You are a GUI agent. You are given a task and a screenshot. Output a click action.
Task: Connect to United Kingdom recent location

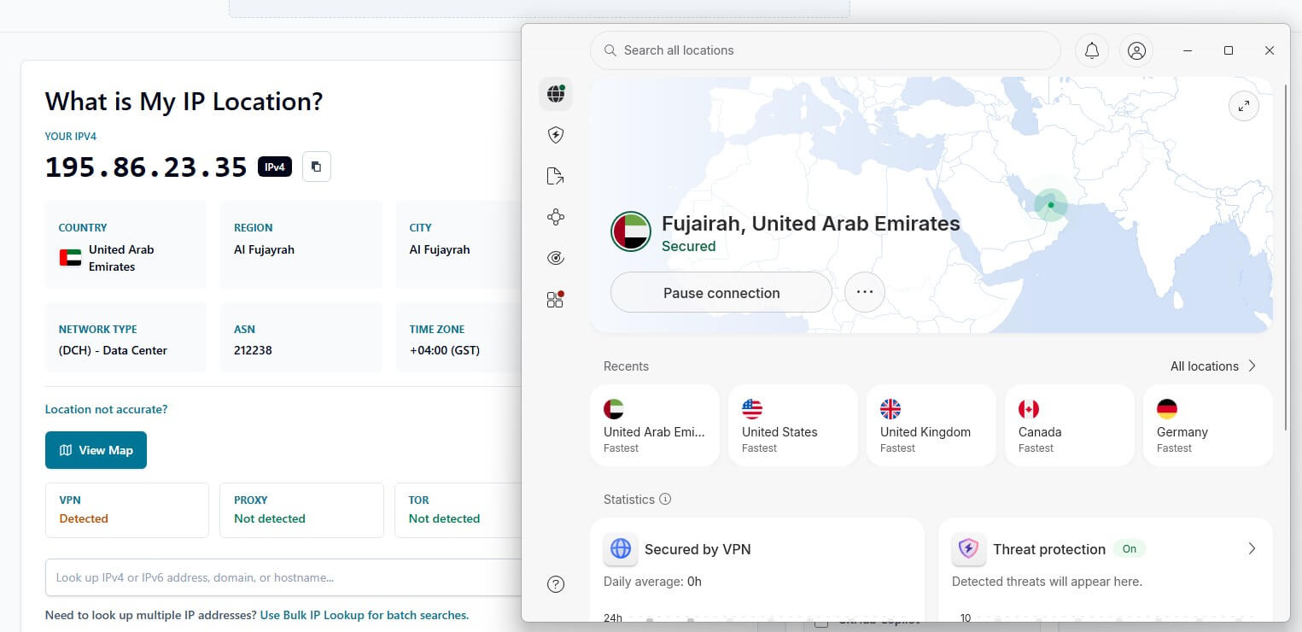(931, 425)
